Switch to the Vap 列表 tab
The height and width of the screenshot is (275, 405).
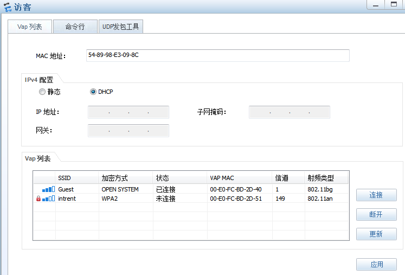[x=30, y=27]
